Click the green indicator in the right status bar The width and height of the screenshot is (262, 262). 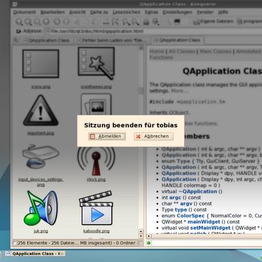coord(149,243)
